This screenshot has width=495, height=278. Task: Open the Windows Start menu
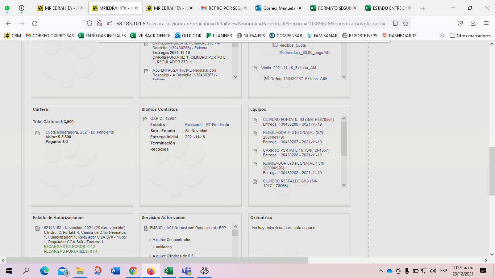point(9,271)
